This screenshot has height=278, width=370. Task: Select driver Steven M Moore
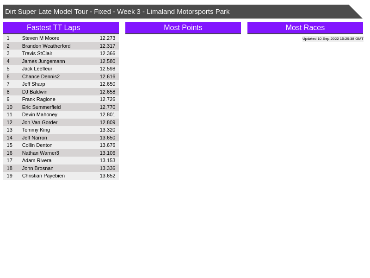click(41, 38)
